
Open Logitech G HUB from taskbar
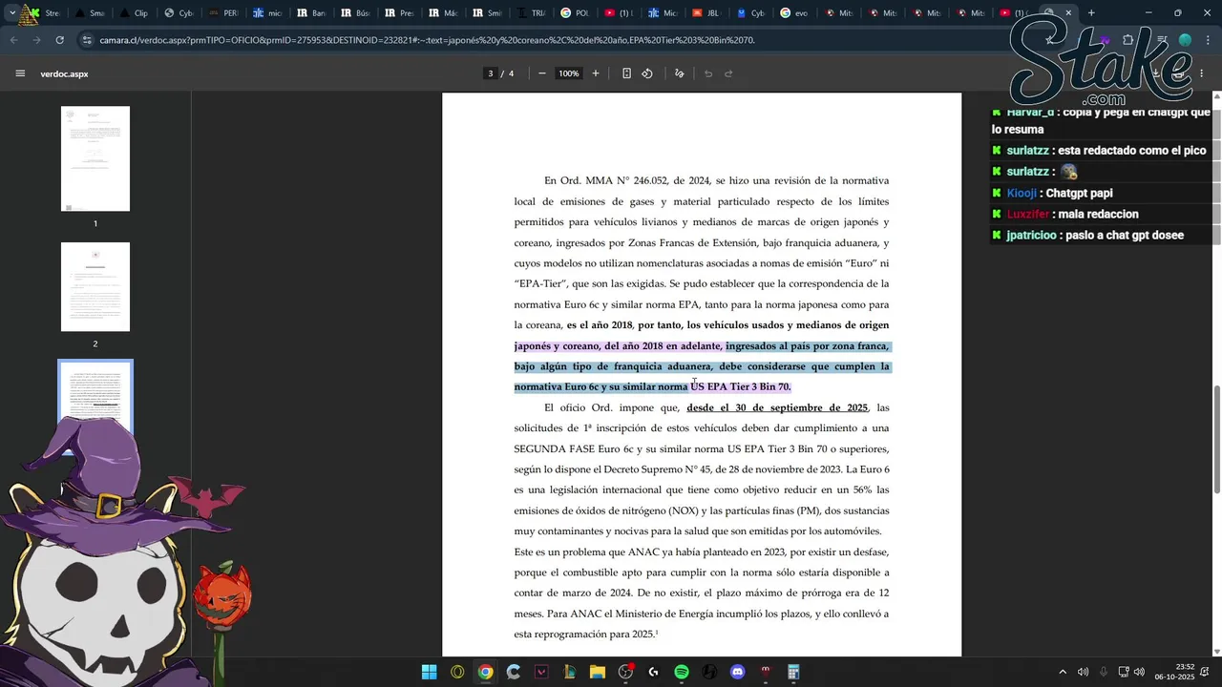tap(653, 672)
